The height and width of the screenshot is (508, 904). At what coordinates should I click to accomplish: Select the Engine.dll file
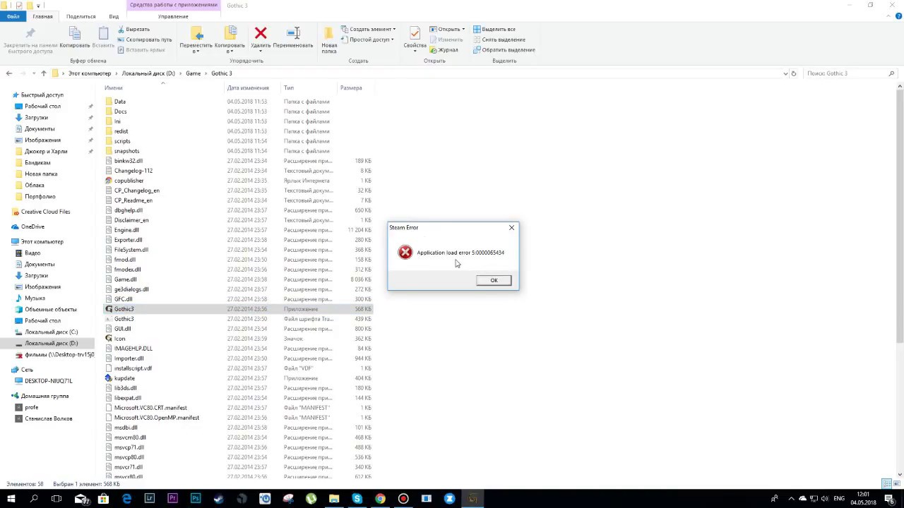(126, 230)
